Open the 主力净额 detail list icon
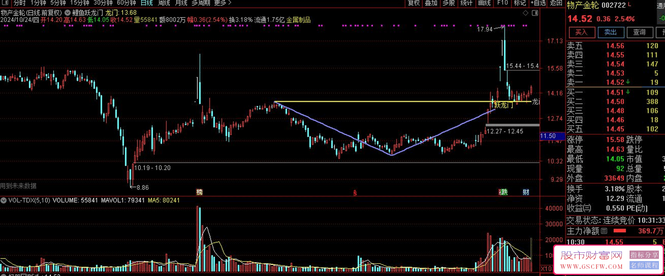The image size is (665, 276). 605,231
